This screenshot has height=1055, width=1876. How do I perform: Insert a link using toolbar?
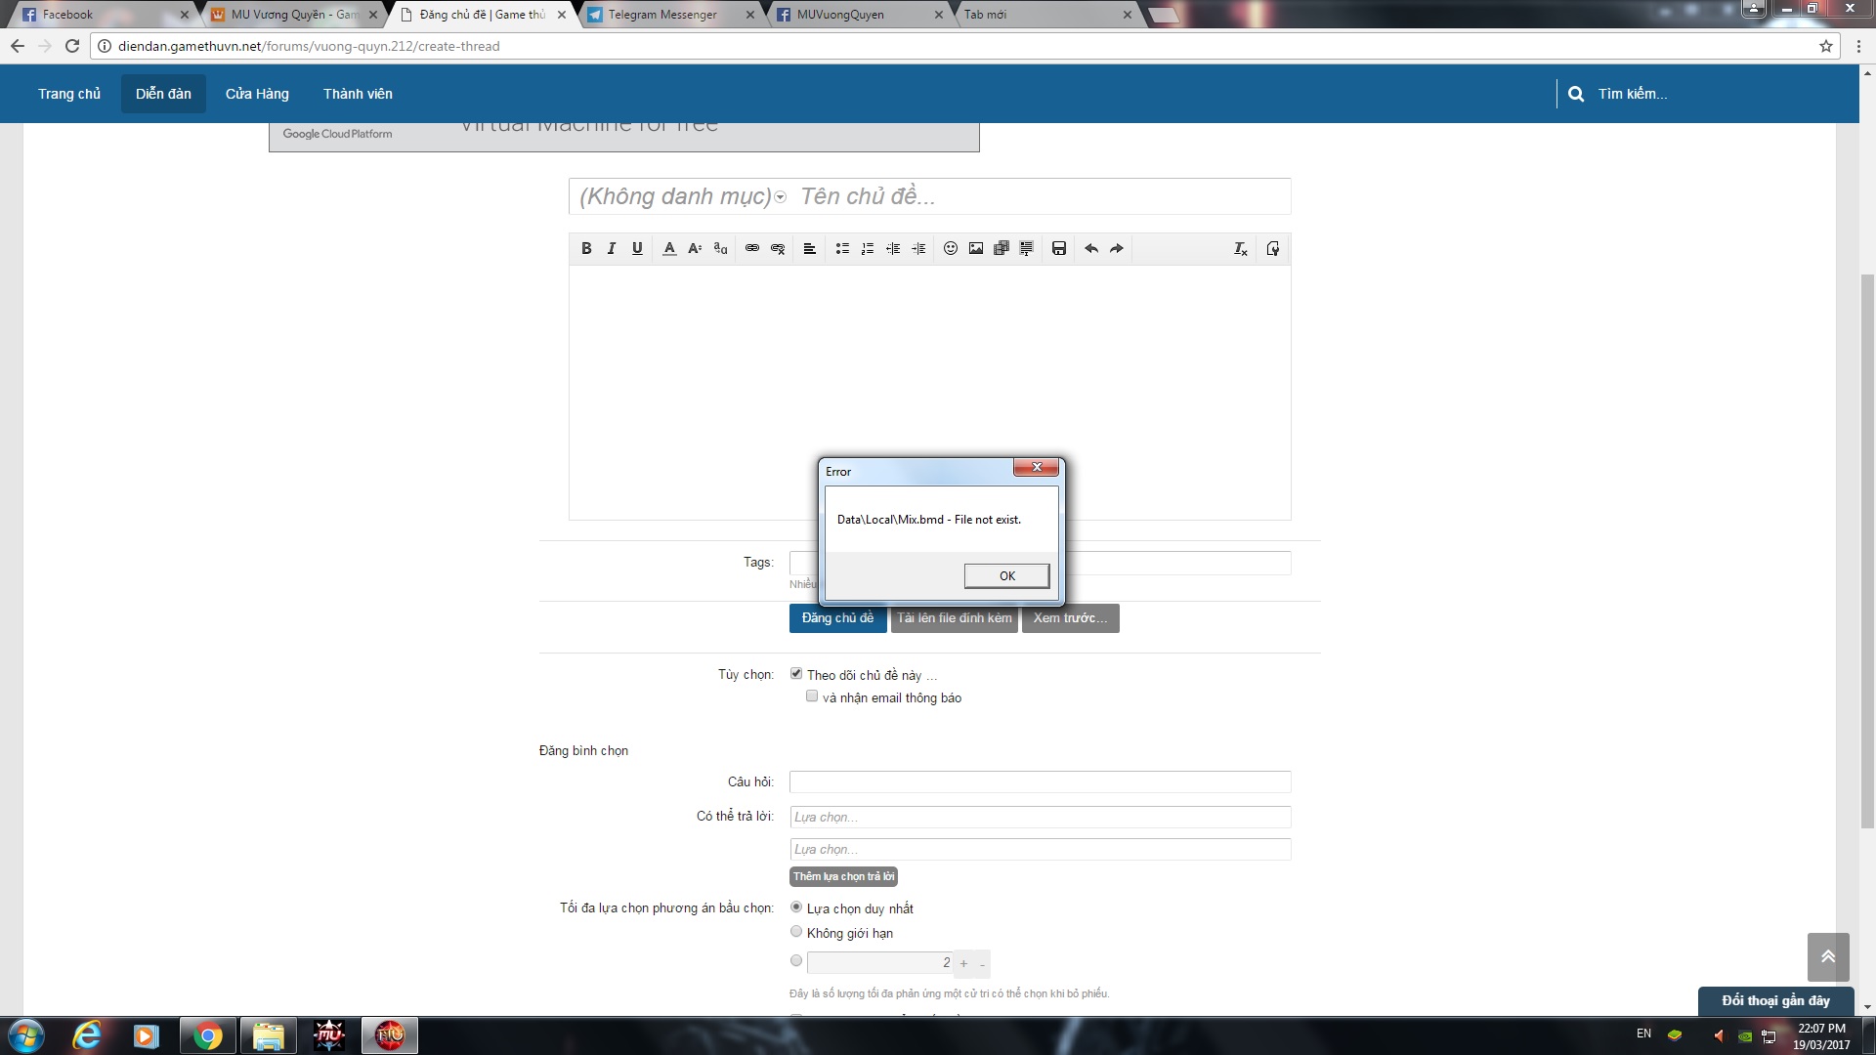click(751, 248)
